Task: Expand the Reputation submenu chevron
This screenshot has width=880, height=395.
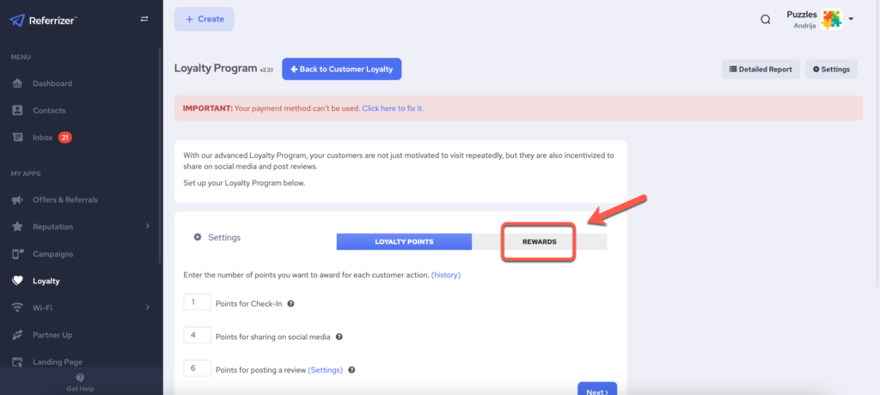Action: click(147, 227)
